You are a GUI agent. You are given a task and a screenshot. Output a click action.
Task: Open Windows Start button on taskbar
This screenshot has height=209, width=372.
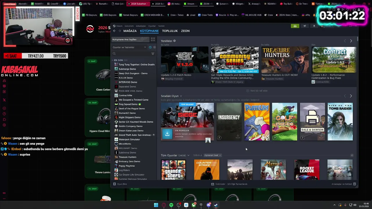point(156,205)
